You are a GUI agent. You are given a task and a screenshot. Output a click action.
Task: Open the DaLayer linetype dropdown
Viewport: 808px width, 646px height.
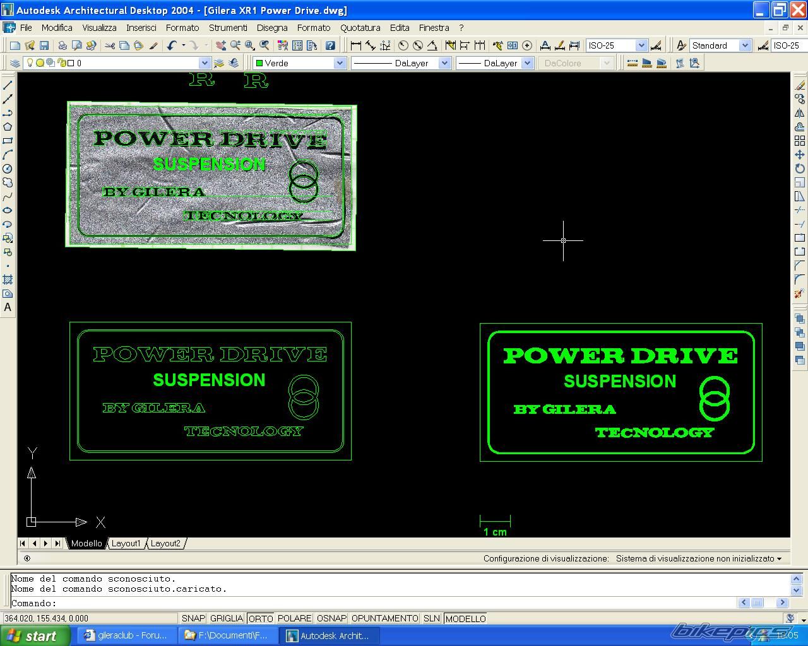coord(444,63)
